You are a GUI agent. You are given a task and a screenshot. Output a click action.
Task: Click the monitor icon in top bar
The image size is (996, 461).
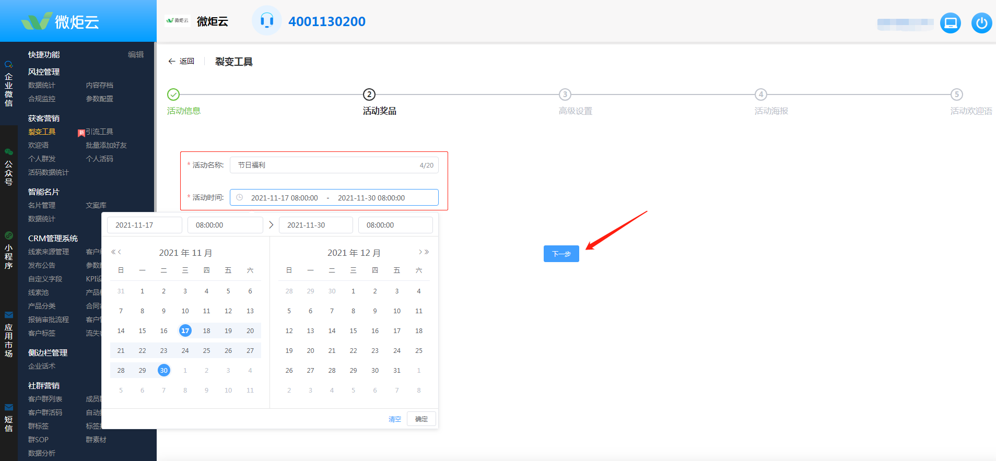click(x=951, y=23)
